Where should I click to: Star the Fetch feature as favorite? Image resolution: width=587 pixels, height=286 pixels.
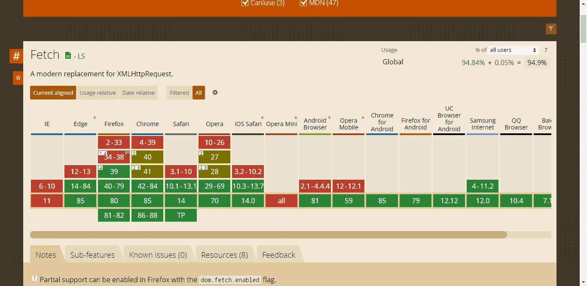pos(18,78)
